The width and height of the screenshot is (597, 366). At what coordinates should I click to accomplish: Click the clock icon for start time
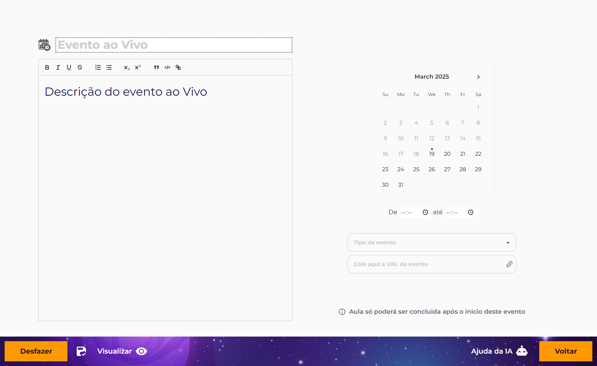coord(425,212)
